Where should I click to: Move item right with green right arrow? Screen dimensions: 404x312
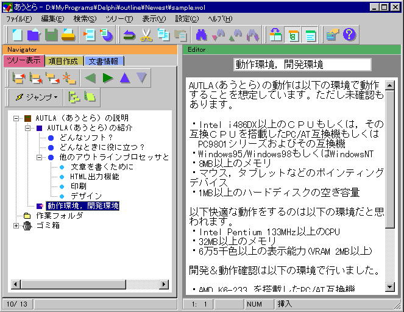108,78
